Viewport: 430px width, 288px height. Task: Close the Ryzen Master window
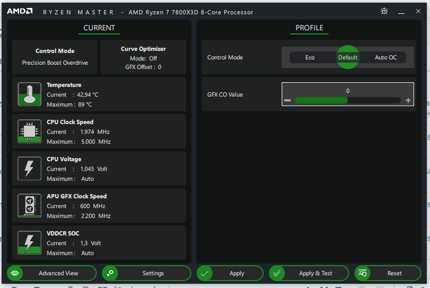click(x=418, y=11)
